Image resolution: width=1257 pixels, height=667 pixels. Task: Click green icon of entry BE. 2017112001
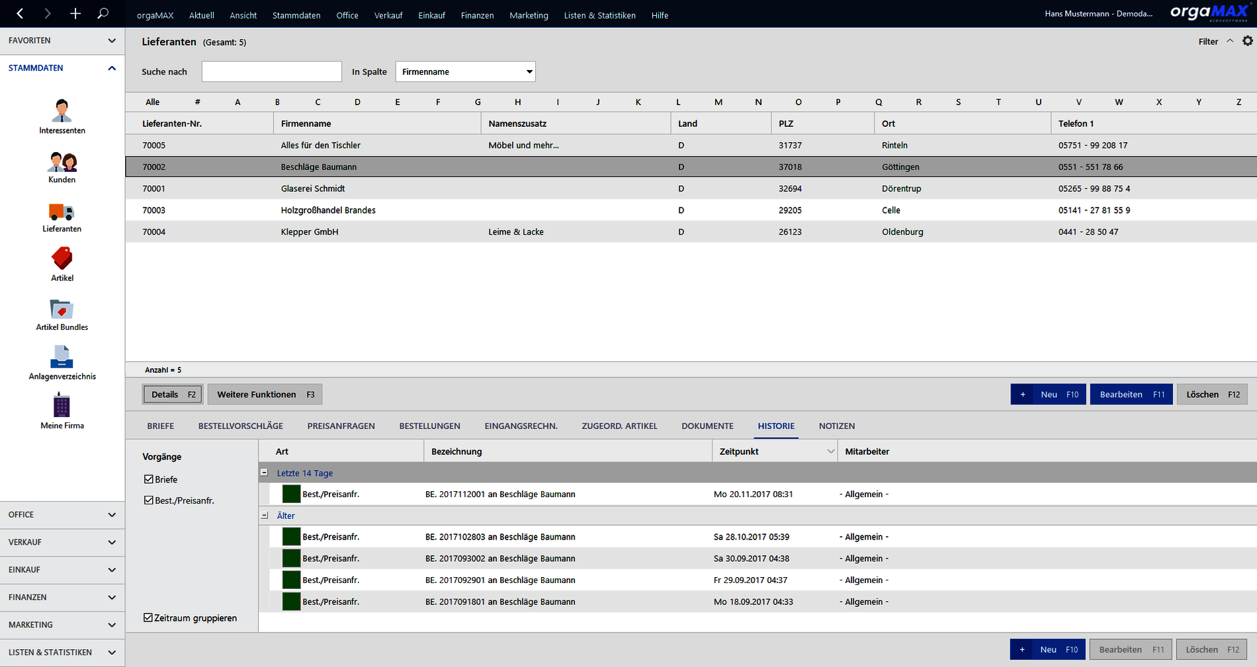[x=291, y=494]
